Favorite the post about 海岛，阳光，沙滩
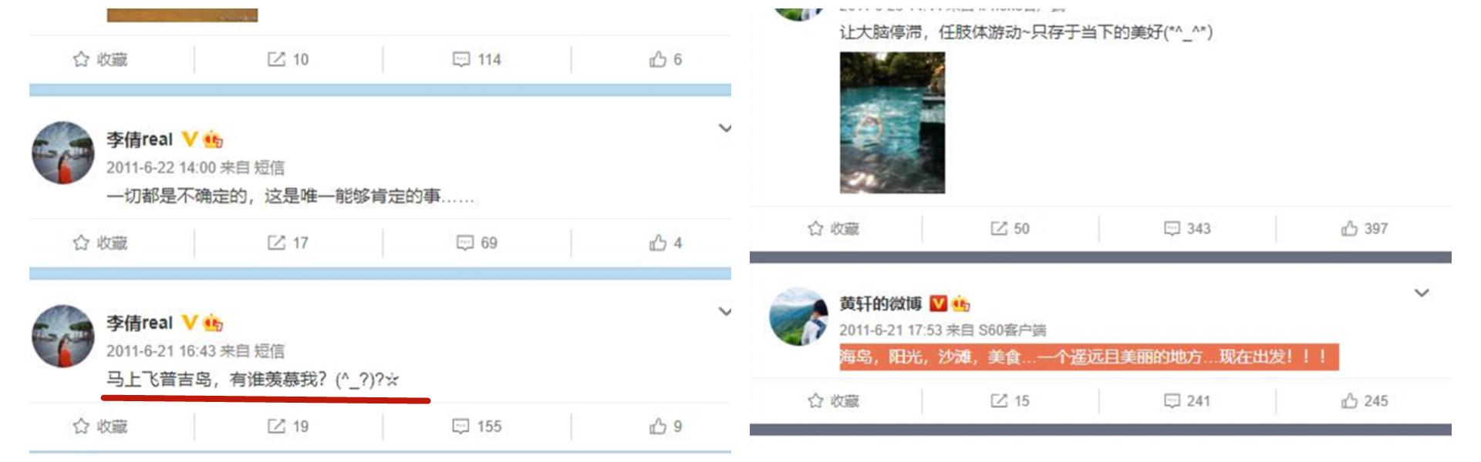Viewport: 1481px width, 462px height. click(x=833, y=401)
